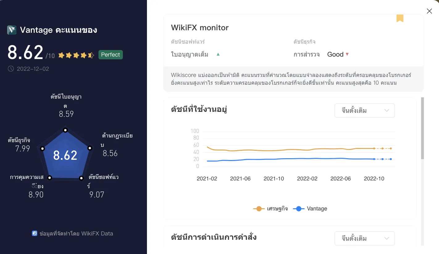This screenshot has height=254, width=439.
Task: Click the 8.56 regulation value
Action: tap(110, 153)
